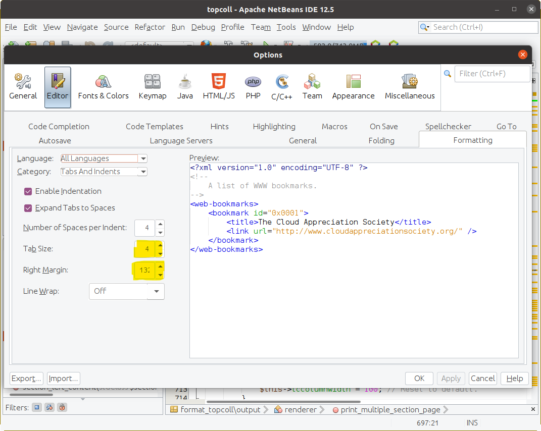This screenshot has width=541, height=431.
Task: Switch to the Folding tab
Action: (381, 141)
